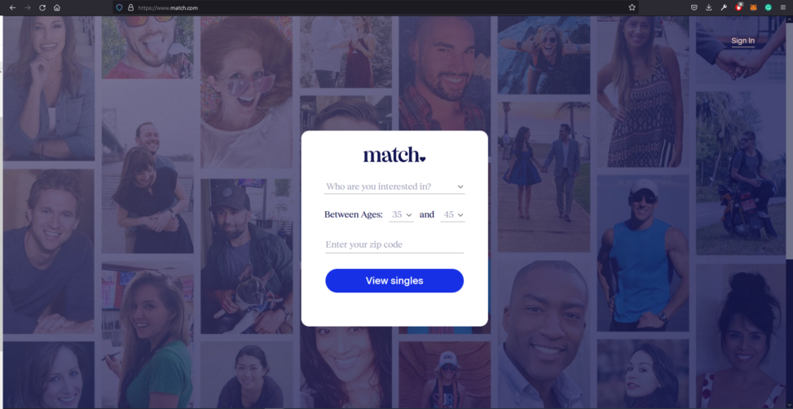The height and width of the screenshot is (409, 793).
Task: Focus the match.com address bar
Action: [x=374, y=7]
